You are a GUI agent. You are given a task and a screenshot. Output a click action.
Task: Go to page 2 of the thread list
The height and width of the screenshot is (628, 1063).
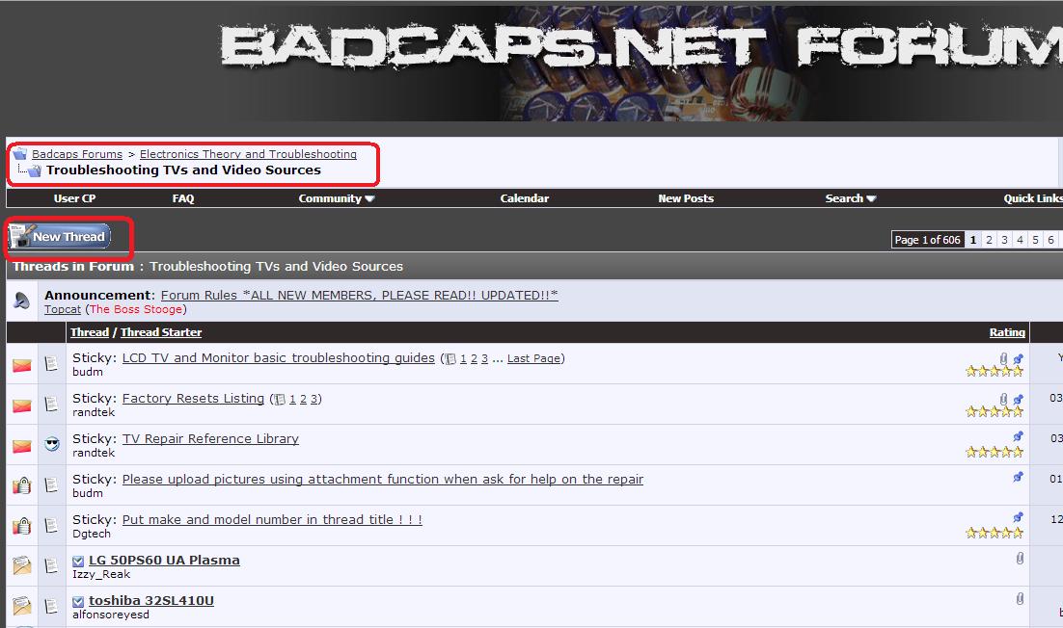(x=989, y=240)
